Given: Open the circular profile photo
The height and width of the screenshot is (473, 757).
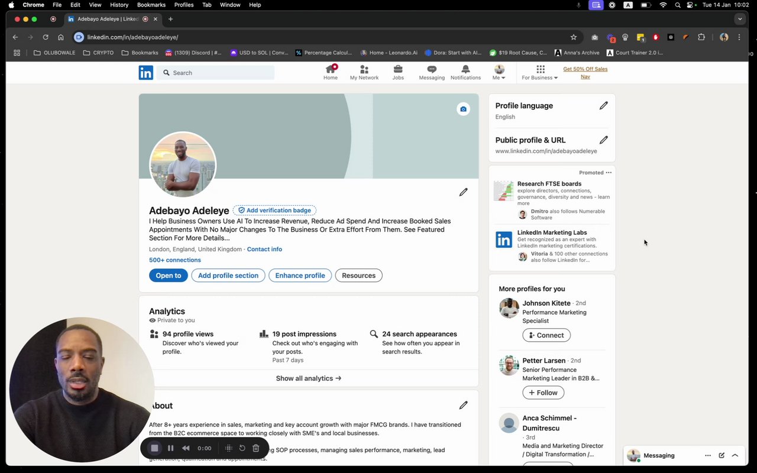Looking at the screenshot, I should point(183,165).
